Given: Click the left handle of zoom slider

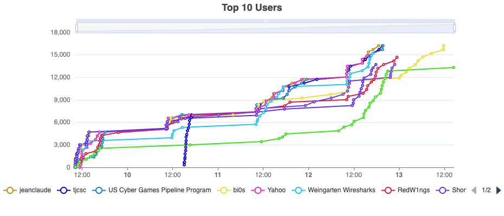Looking at the screenshot, I should pos(76,27).
